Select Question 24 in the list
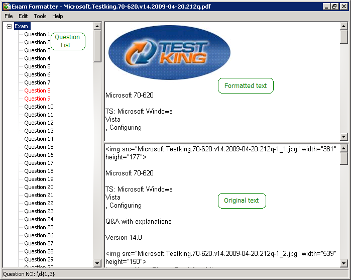 click(39, 220)
